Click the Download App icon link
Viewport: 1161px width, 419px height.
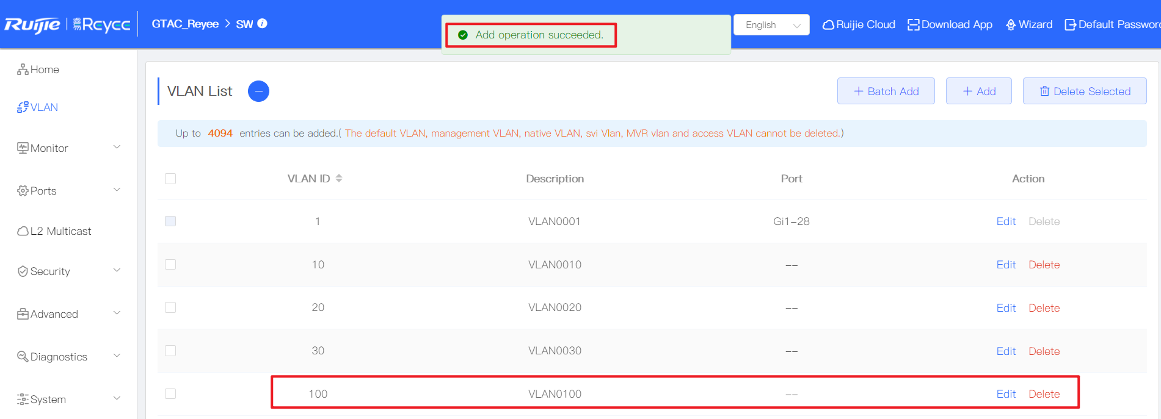pyautogui.click(x=950, y=24)
